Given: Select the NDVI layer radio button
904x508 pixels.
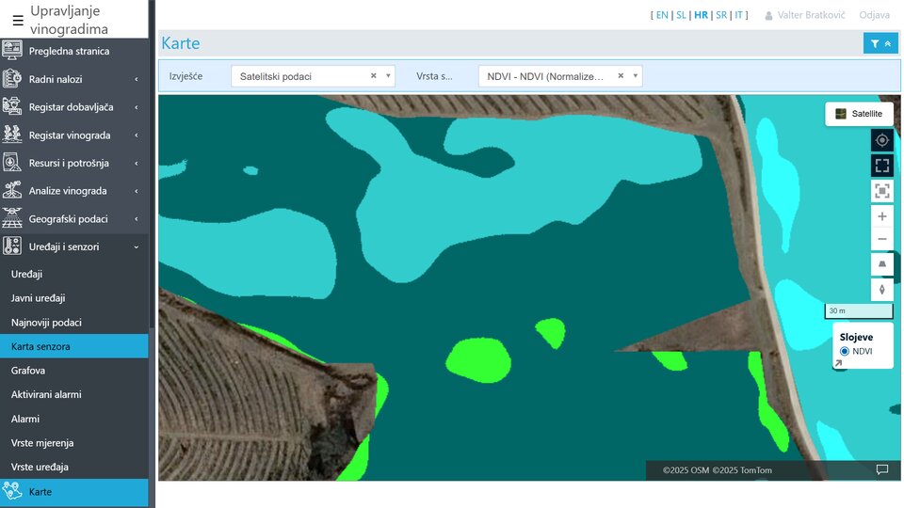Looking at the screenshot, I should 845,351.
